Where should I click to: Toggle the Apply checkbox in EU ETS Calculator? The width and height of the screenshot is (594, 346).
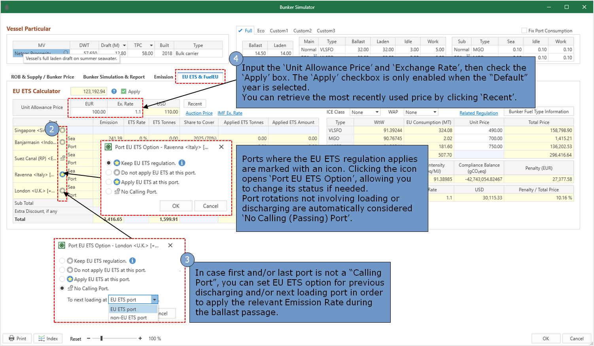click(124, 91)
